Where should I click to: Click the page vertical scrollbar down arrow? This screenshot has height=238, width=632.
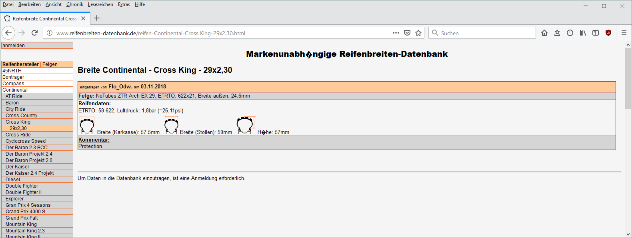point(628,234)
